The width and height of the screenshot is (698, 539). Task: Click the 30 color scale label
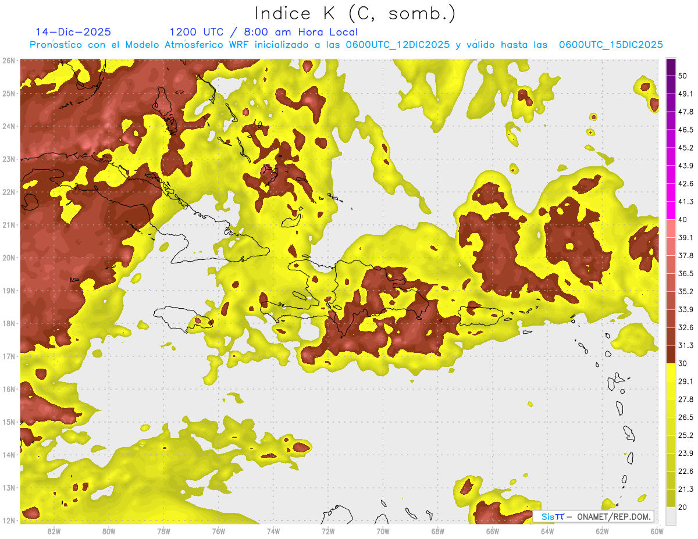(x=682, y=363)
